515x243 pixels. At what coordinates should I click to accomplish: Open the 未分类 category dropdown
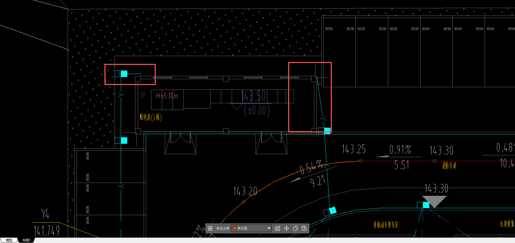(251, 228)
